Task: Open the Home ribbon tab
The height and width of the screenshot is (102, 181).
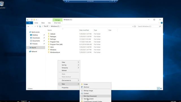Action: [36, 23]
